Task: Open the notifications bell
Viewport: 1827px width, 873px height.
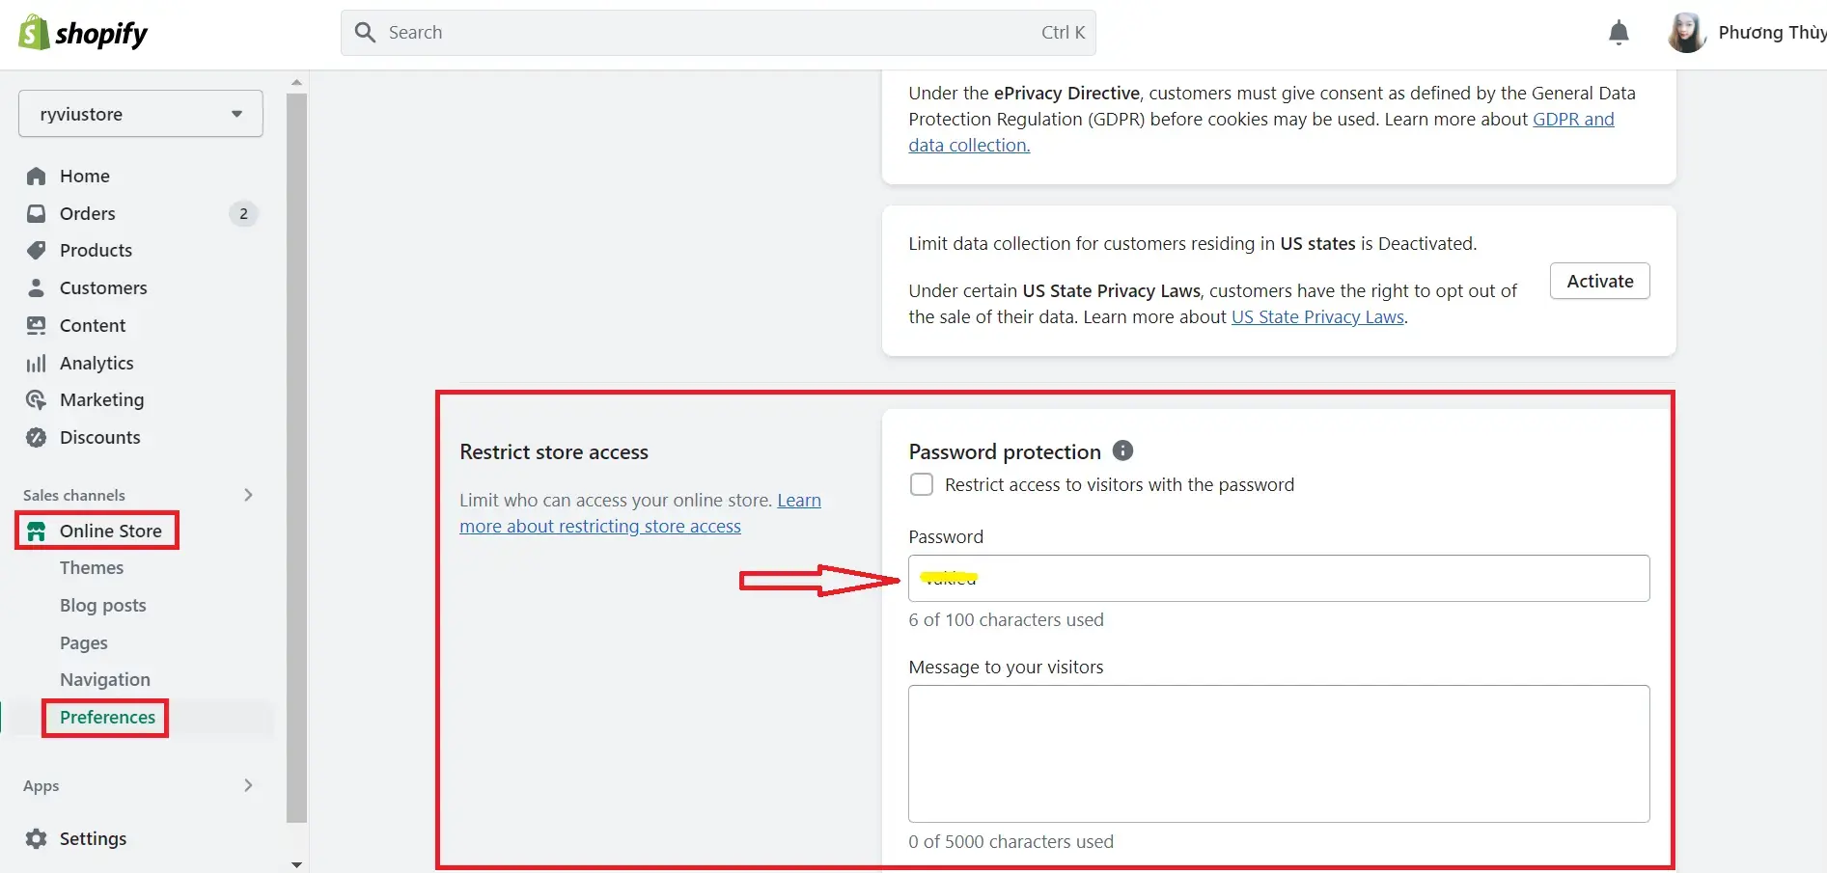Action: coord(1619,33)
